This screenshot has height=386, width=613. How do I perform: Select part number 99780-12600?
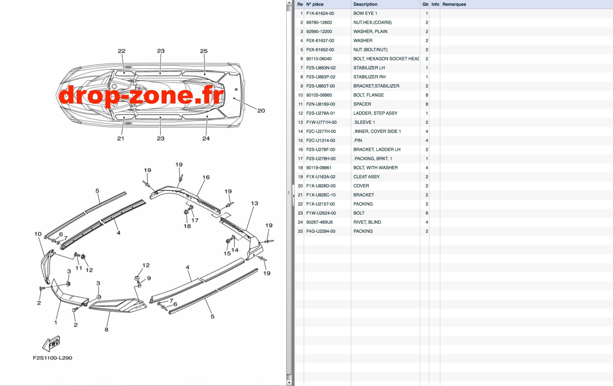[x=319, y=23]
